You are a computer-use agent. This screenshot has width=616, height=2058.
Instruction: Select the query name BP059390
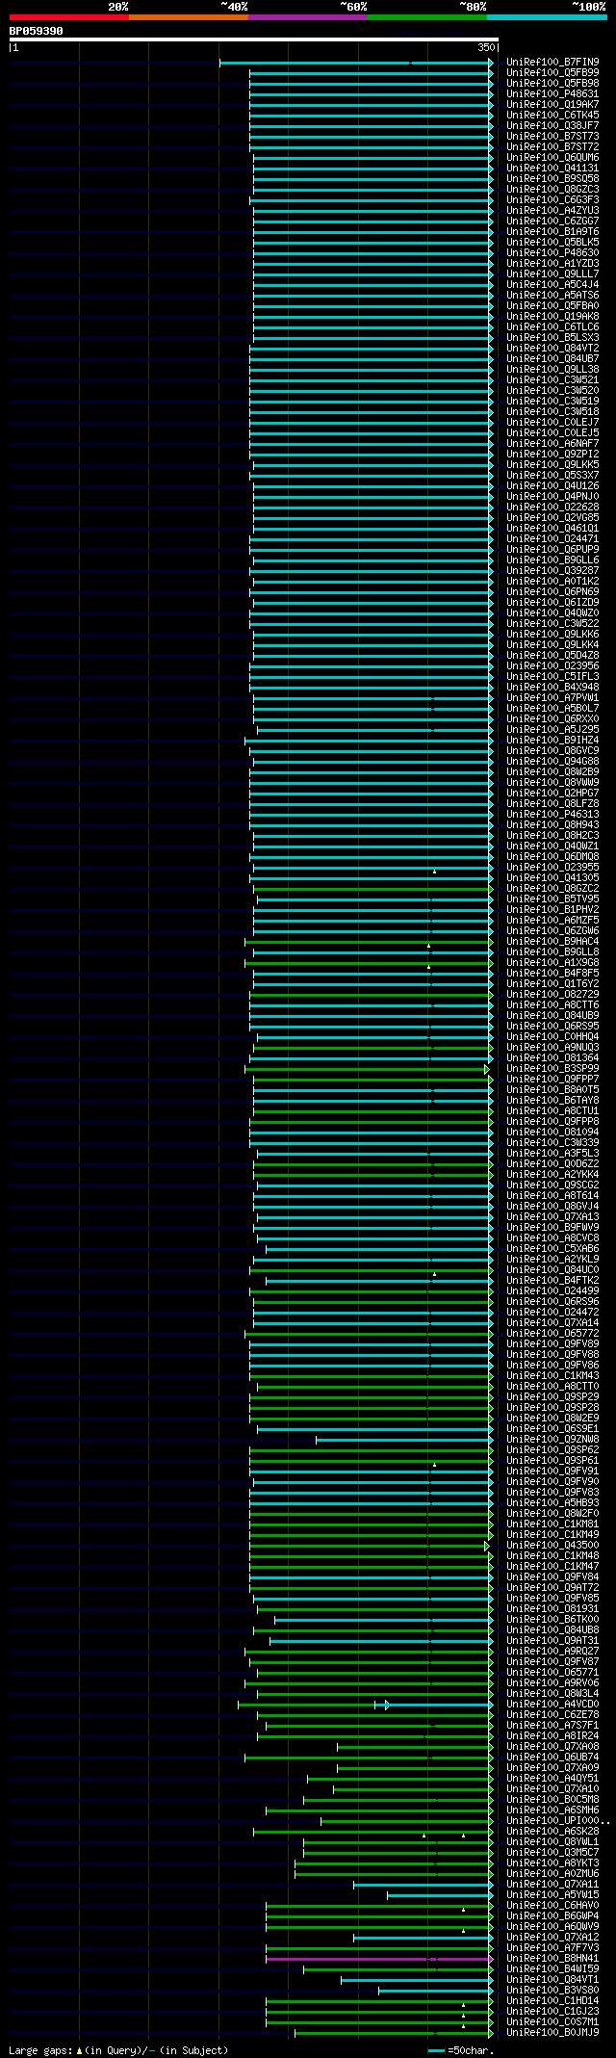tap(37, 31)
